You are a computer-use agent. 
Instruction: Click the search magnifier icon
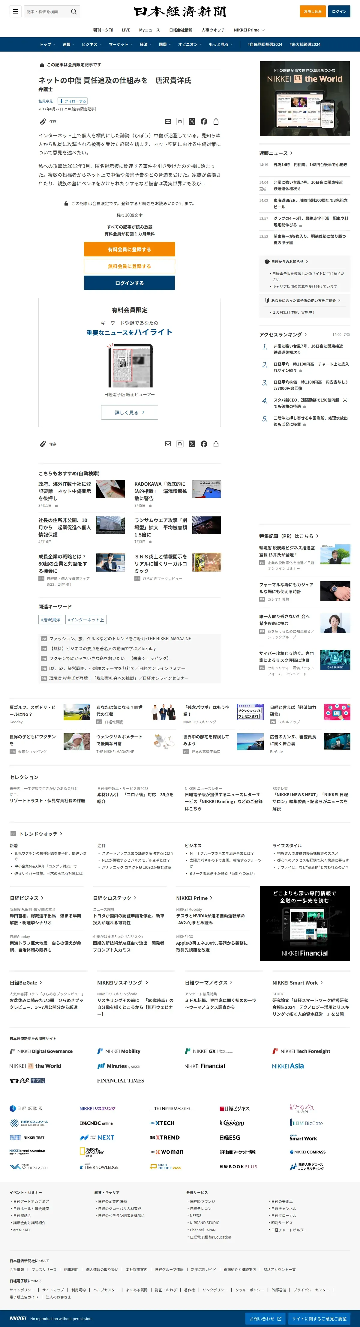[73, 11]
